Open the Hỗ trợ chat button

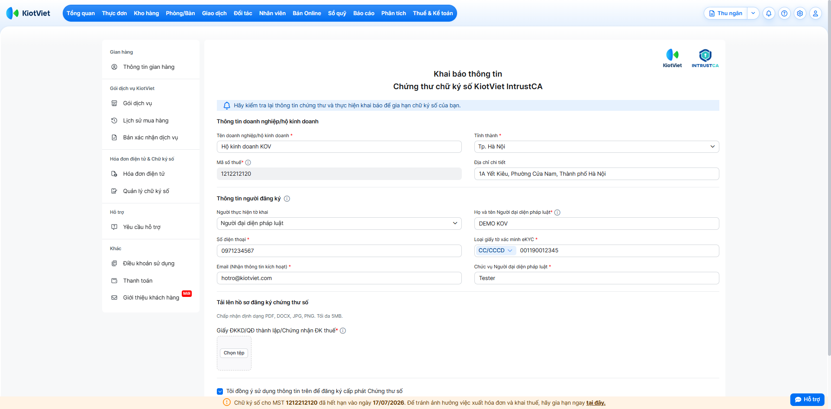pyautogui.click(x=807, y=399)
